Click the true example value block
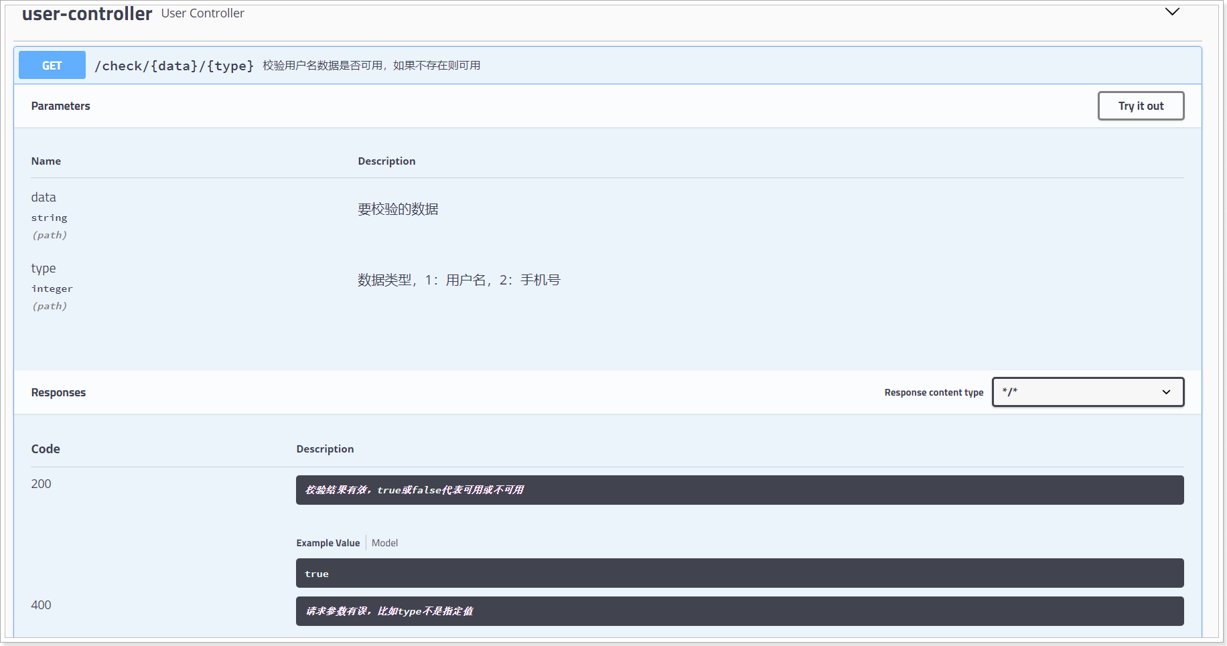This screenshot has height=646, width=1227. 739,573
